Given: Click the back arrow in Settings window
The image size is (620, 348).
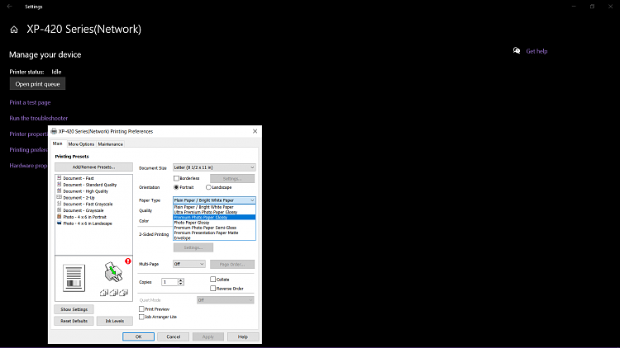Looking at the screenshot, I should click(9, 7).
